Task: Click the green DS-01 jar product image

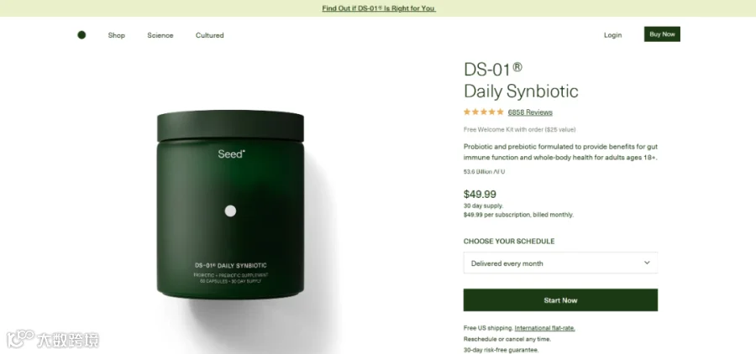Action: tap(230, 205)
